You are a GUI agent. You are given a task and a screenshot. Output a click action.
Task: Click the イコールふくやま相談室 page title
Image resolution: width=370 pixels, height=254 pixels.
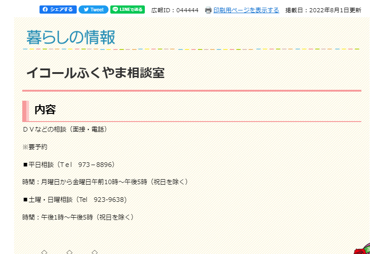tap(95, 73)
